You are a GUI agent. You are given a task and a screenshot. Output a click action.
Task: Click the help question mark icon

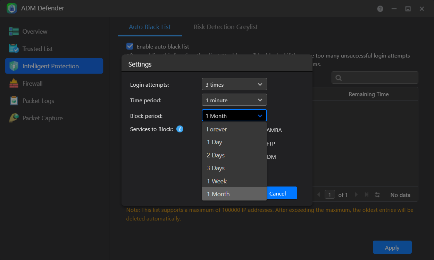tap(380, 9)
